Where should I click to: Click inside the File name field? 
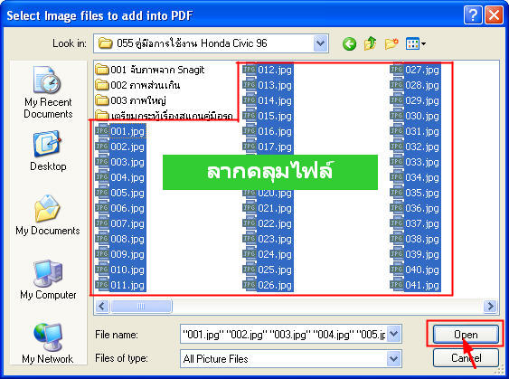coord(284,334)
